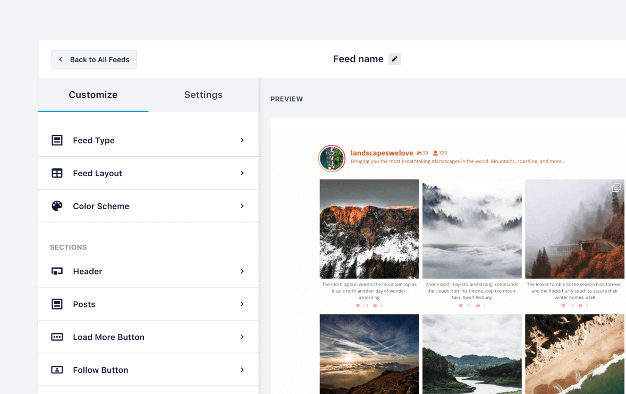Expand the Color Scheme chevron

point(242,206)
